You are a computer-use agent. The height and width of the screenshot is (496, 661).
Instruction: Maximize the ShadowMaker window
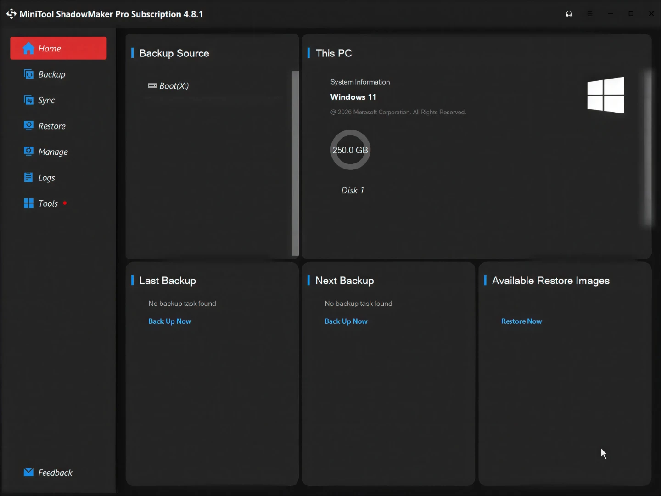coord(631,14)
